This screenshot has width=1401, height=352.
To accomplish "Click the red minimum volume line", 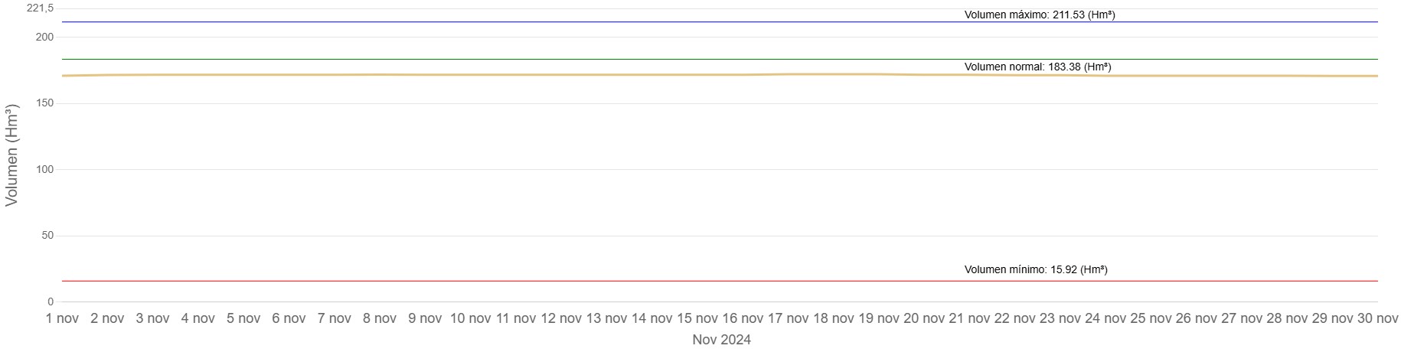I will coord(536,281).
